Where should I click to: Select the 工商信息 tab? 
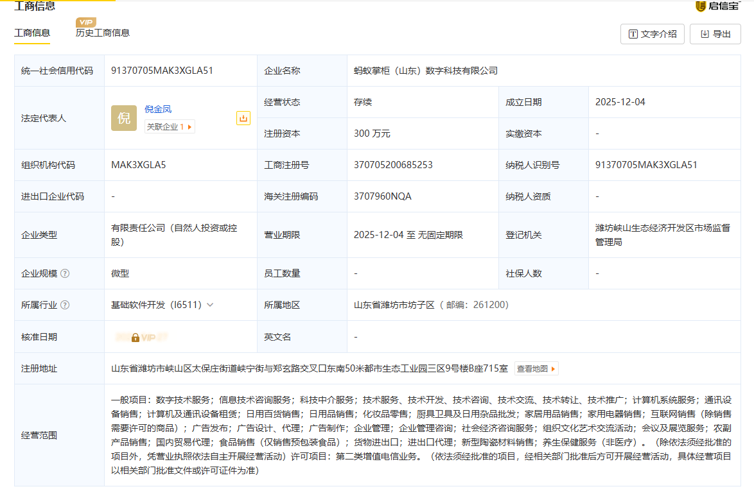tap(32, 33)
